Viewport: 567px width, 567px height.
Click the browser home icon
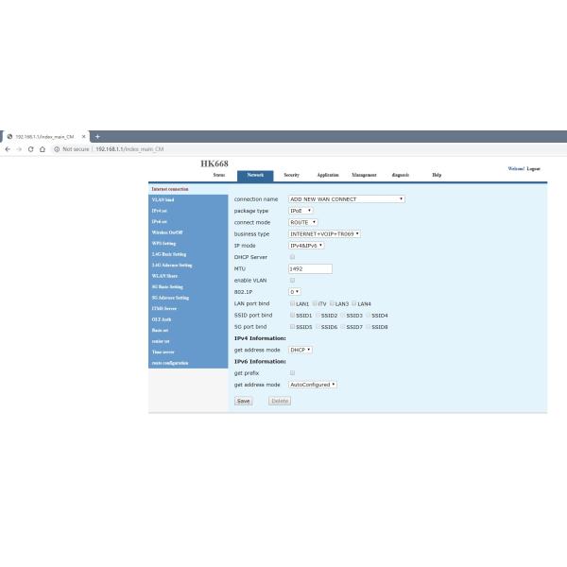[43, 148]
